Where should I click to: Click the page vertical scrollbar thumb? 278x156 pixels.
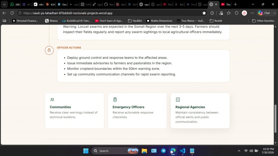[275, 119]
